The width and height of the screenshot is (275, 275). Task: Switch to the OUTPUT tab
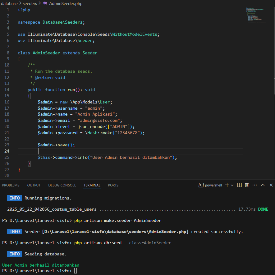(x=34, y=185)
